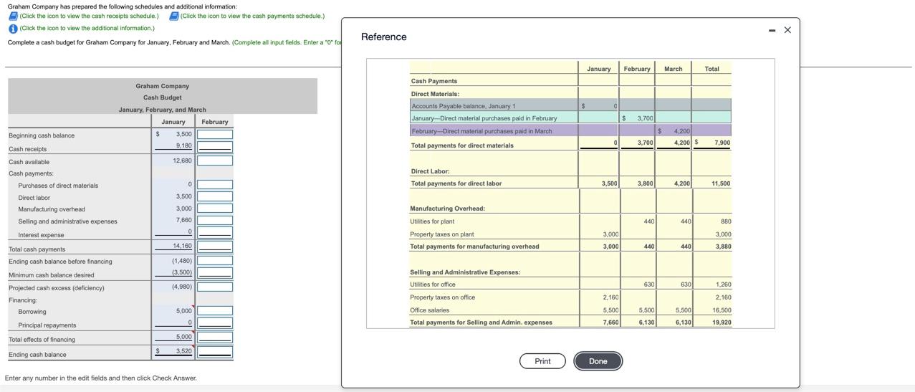The width and height of the screenshot is (915, 392).
Task: Select February Beginning cash balance field
Action: 215,135
